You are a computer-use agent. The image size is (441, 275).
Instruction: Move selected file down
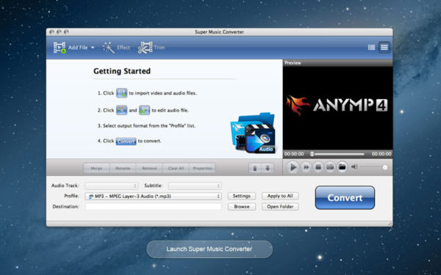[268, 168]
